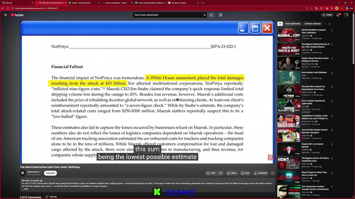The width and height of the screenshot is (355, 199).
Task: Save the video to a playlist
Action: coord(245,173)
